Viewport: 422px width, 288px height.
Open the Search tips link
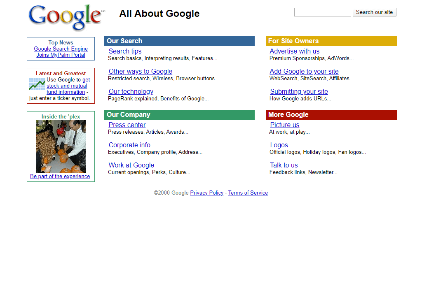coord(125,51)
